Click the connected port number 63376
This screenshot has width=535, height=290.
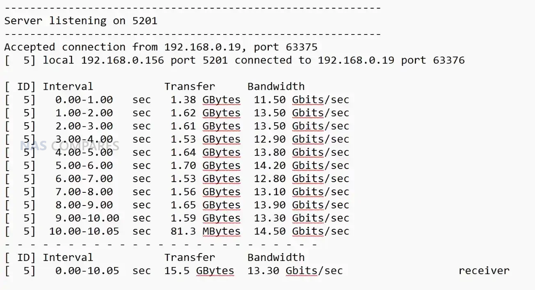pos(449,60)
